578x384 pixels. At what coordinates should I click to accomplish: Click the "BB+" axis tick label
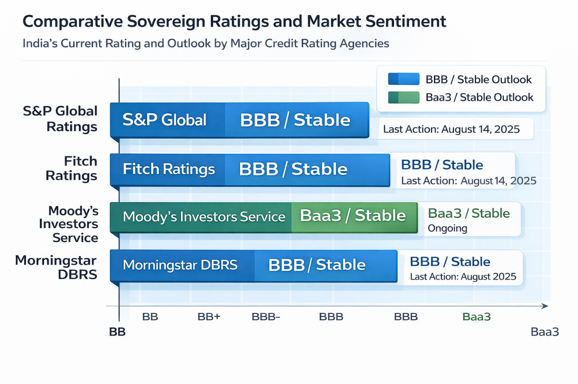tap(209, 317)
